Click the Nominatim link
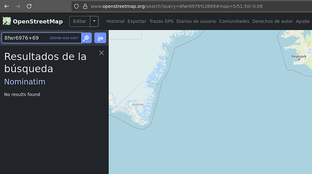 coord(25,82)
